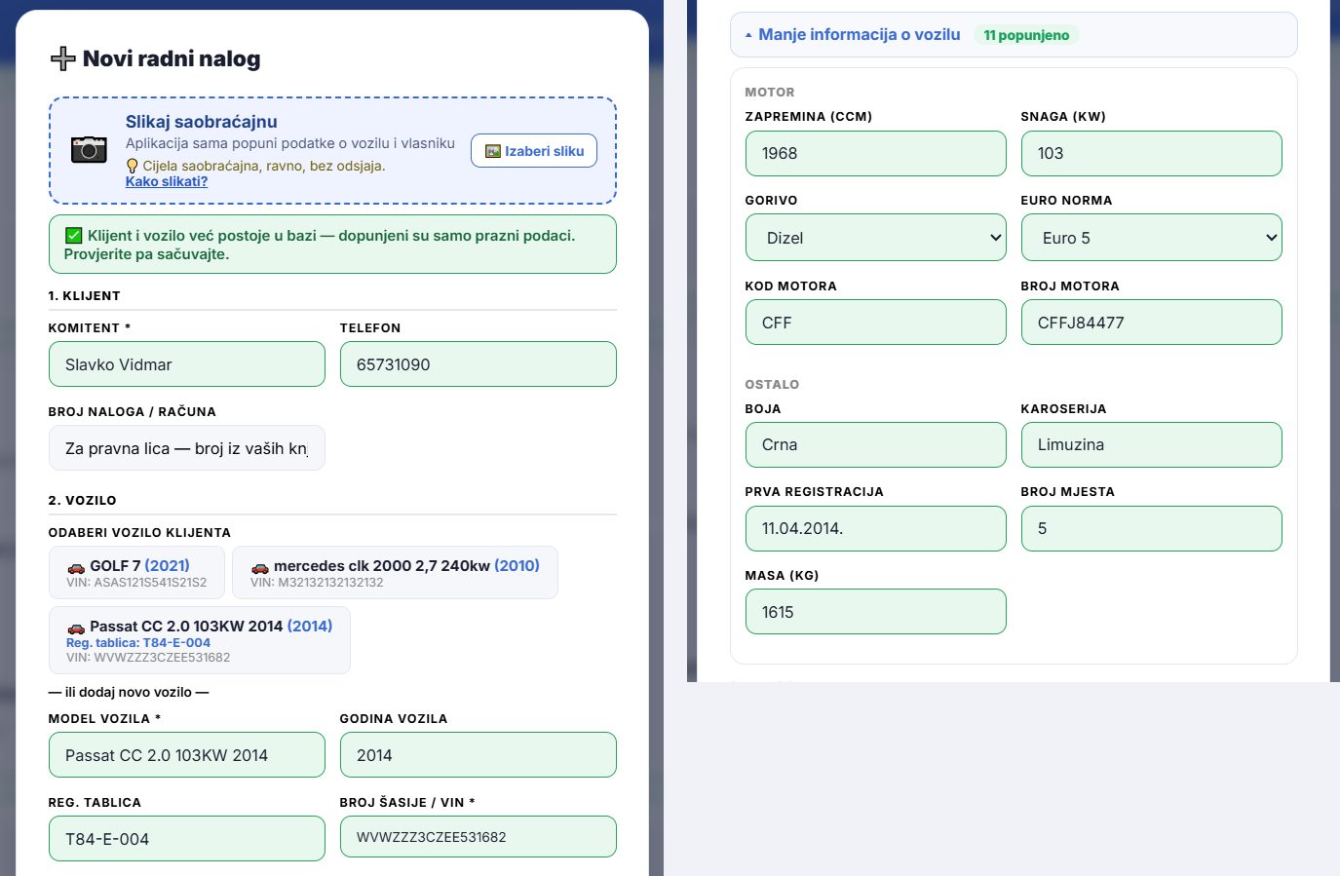Click the Reg. tablica field T84-E-004
The height and width of the screenshot is (876, 1340).
tap(187, 839)
